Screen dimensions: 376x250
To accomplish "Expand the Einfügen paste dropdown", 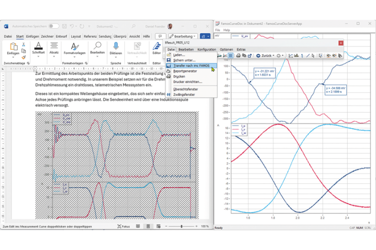I will [13, 56].
